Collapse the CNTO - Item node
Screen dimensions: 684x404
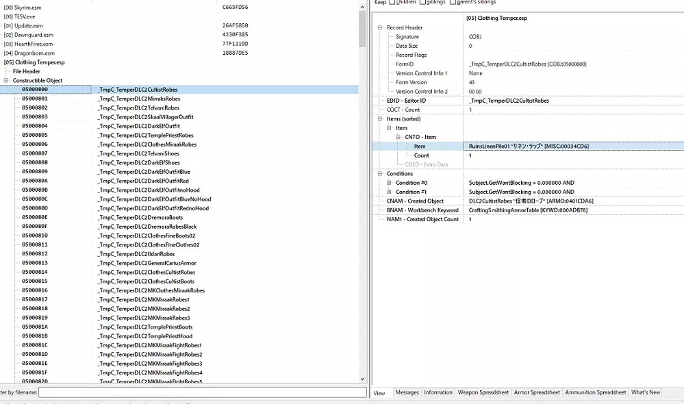coord(398,137)
